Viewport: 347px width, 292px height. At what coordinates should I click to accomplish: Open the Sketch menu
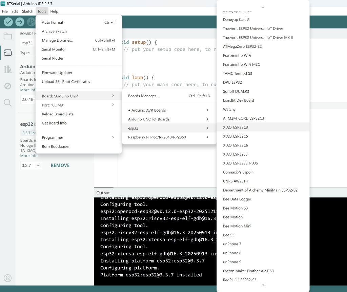coord(27,11)
